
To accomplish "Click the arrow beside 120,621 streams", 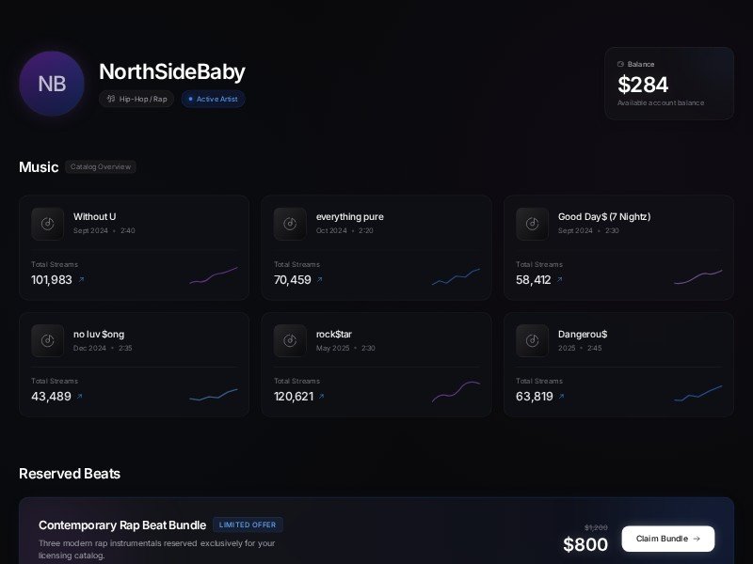I will (x=321, y=397).
